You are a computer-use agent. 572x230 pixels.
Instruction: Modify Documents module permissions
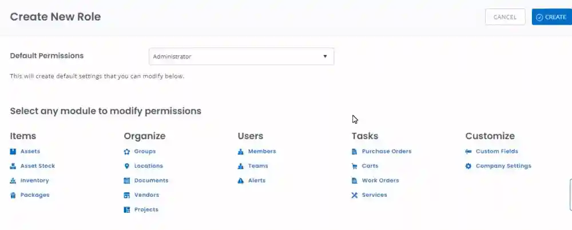pyautogui.click(x=152, y=180)
